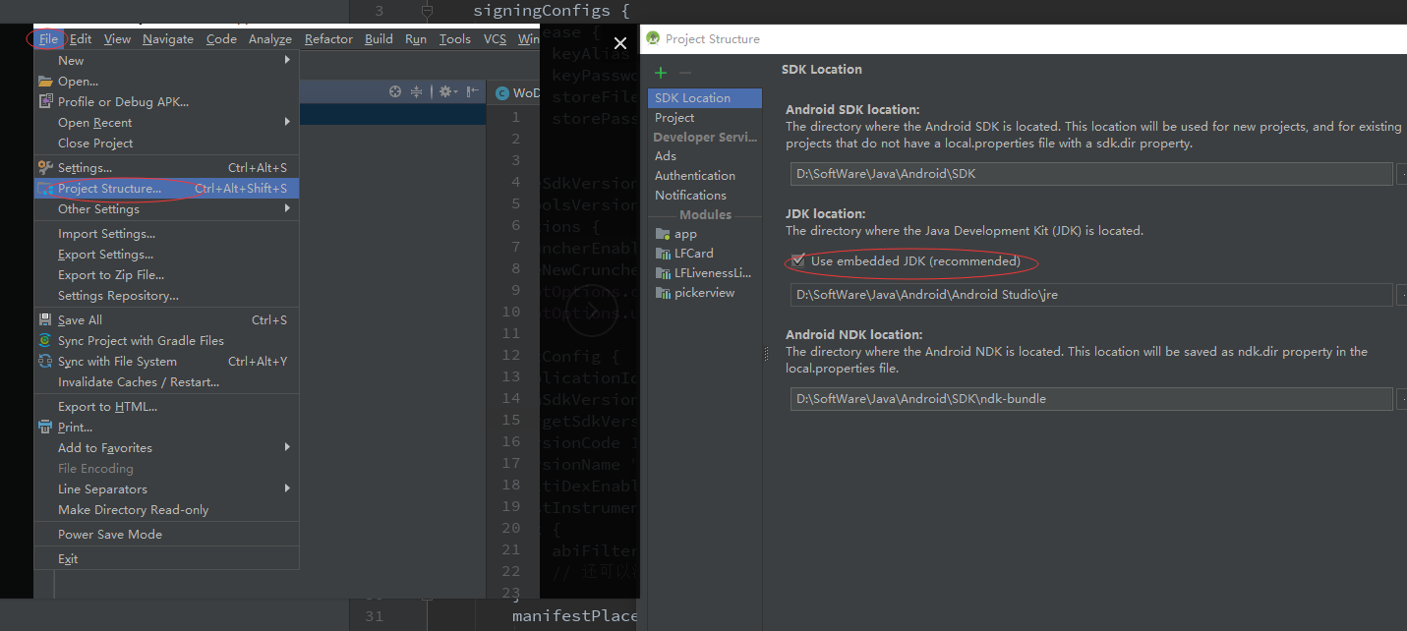Click the collapse-all icon in project panel toolbar
This screenshot has width=1407, height=631.
coord(416,91)
